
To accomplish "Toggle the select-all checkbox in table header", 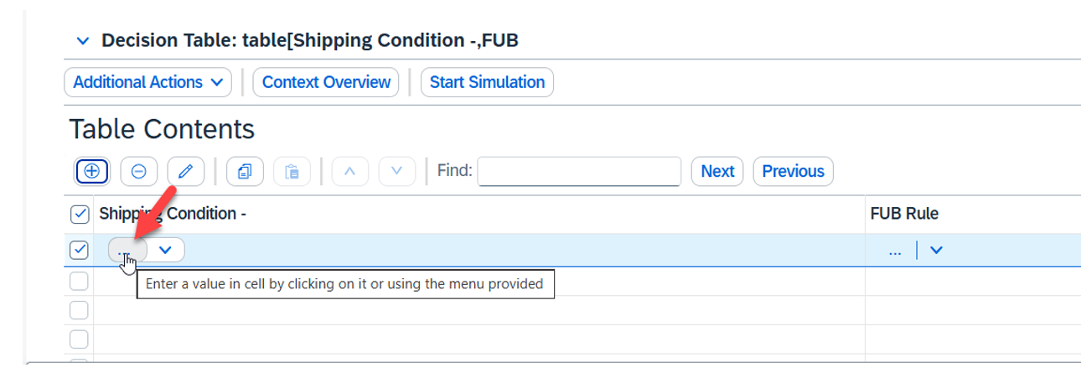I will click(x=80, y=215).
